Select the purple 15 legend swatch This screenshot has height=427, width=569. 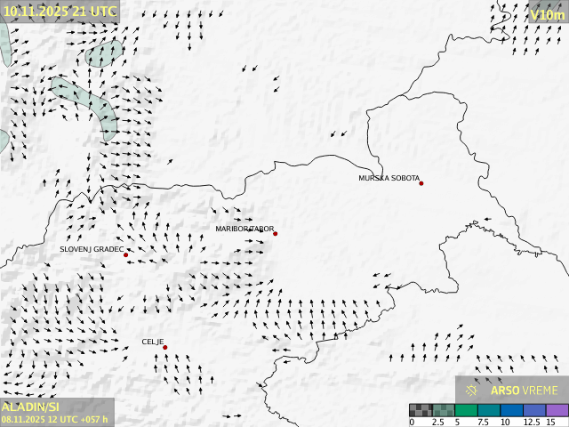click(x=557, y=411)
